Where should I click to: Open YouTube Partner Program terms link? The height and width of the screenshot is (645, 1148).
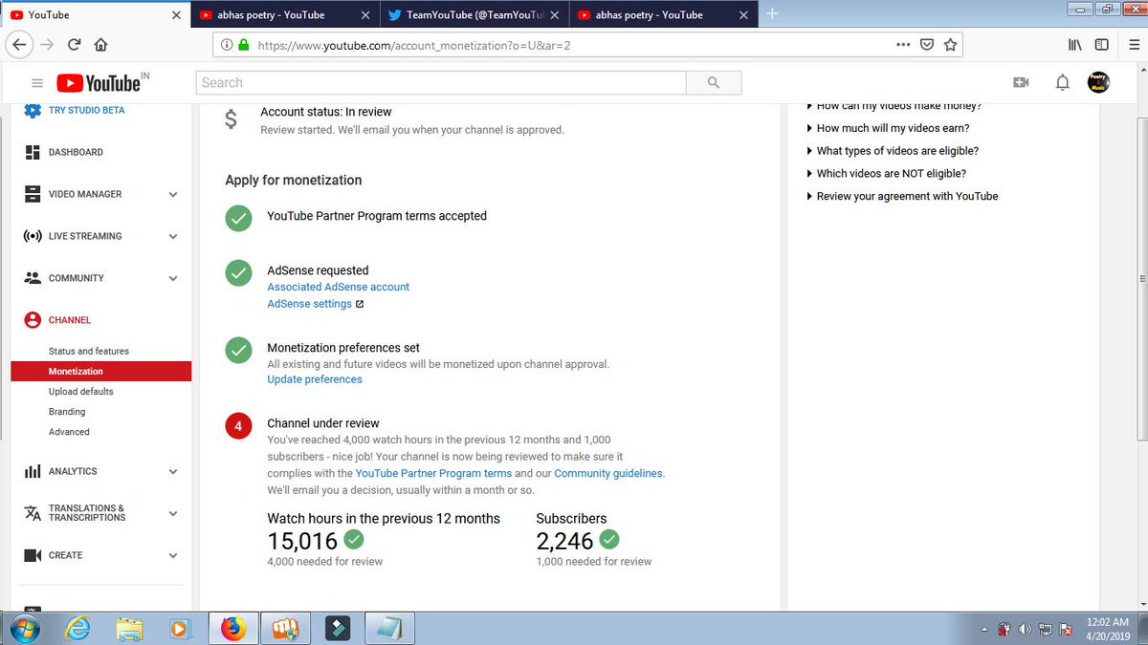[433, 473]
